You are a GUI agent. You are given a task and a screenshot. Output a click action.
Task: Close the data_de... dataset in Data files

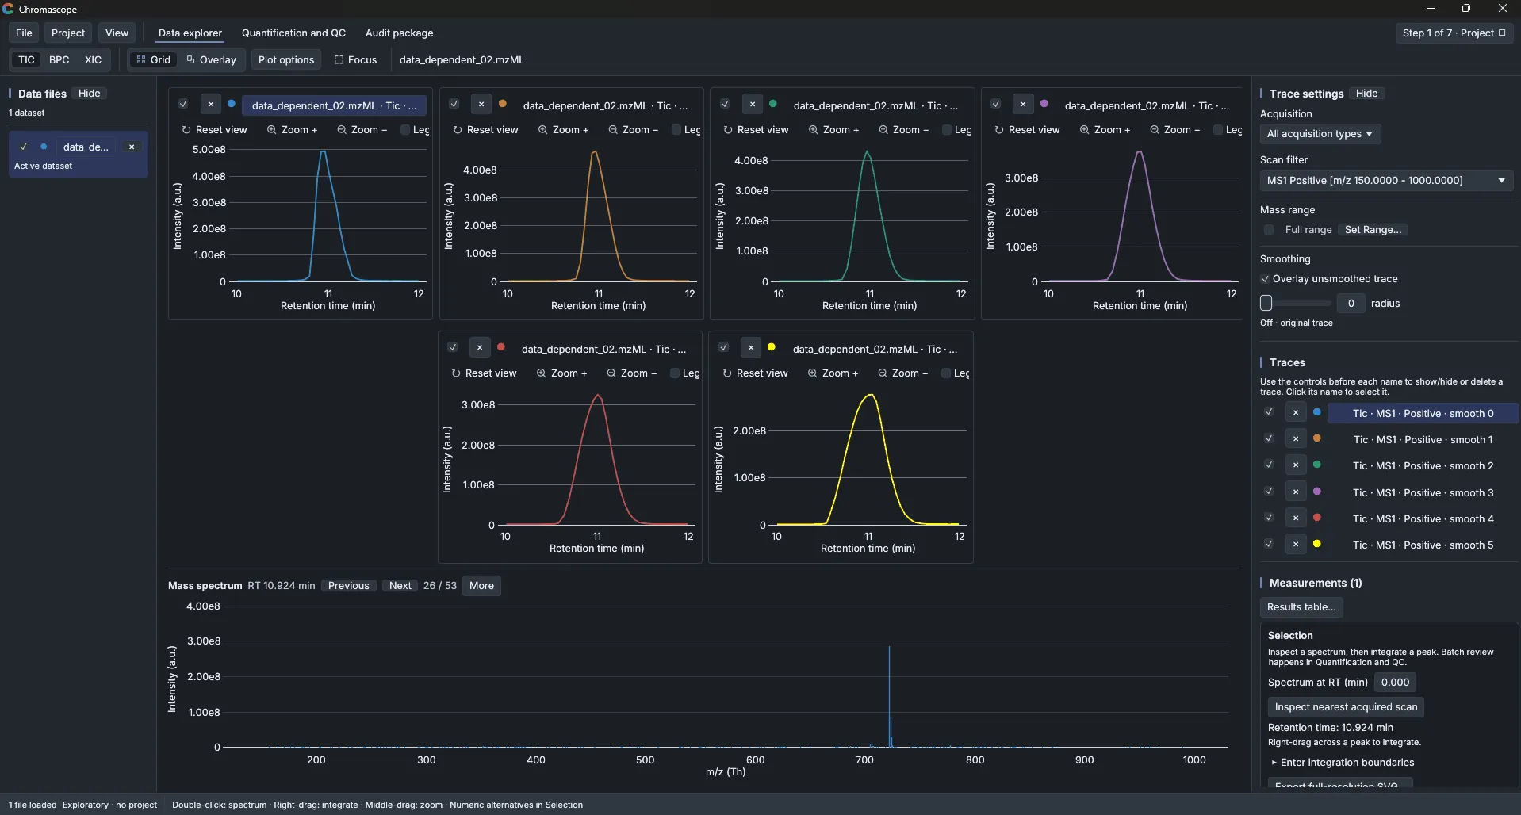click(x=132, y=147)
